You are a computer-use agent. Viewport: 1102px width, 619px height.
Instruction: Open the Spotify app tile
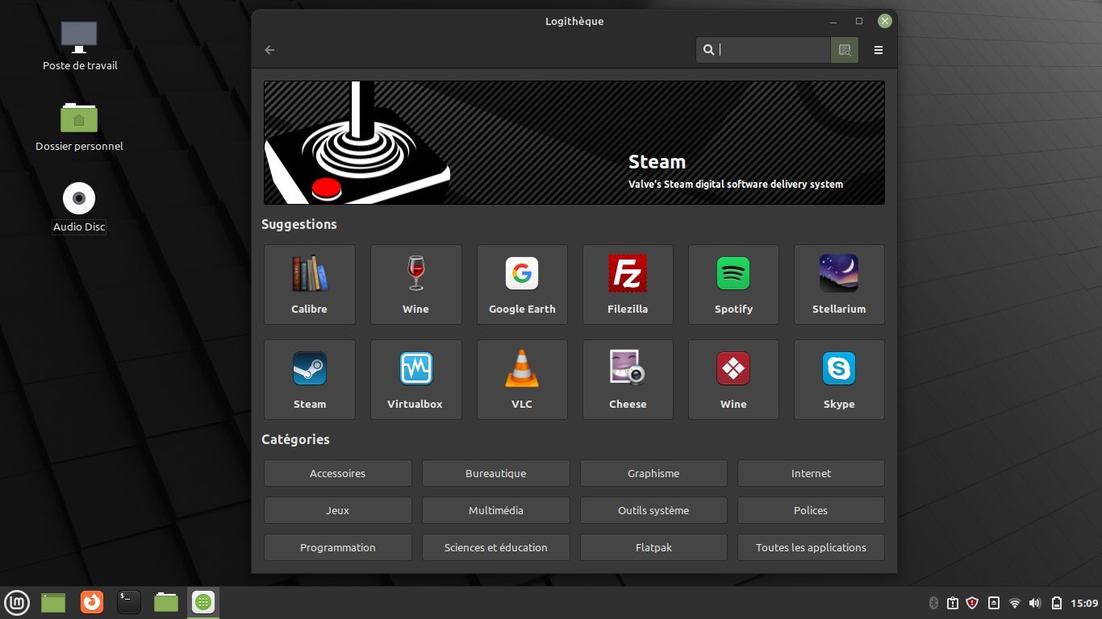click(x=733, y=285)
